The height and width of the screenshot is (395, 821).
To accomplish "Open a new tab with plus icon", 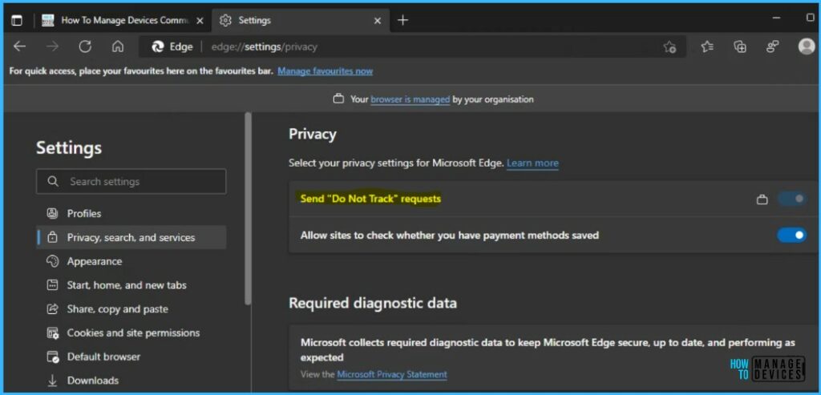I will [402, 20].
